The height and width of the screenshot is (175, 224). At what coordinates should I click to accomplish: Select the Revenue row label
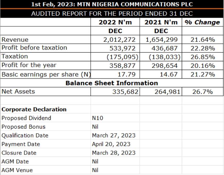(15, 40)
